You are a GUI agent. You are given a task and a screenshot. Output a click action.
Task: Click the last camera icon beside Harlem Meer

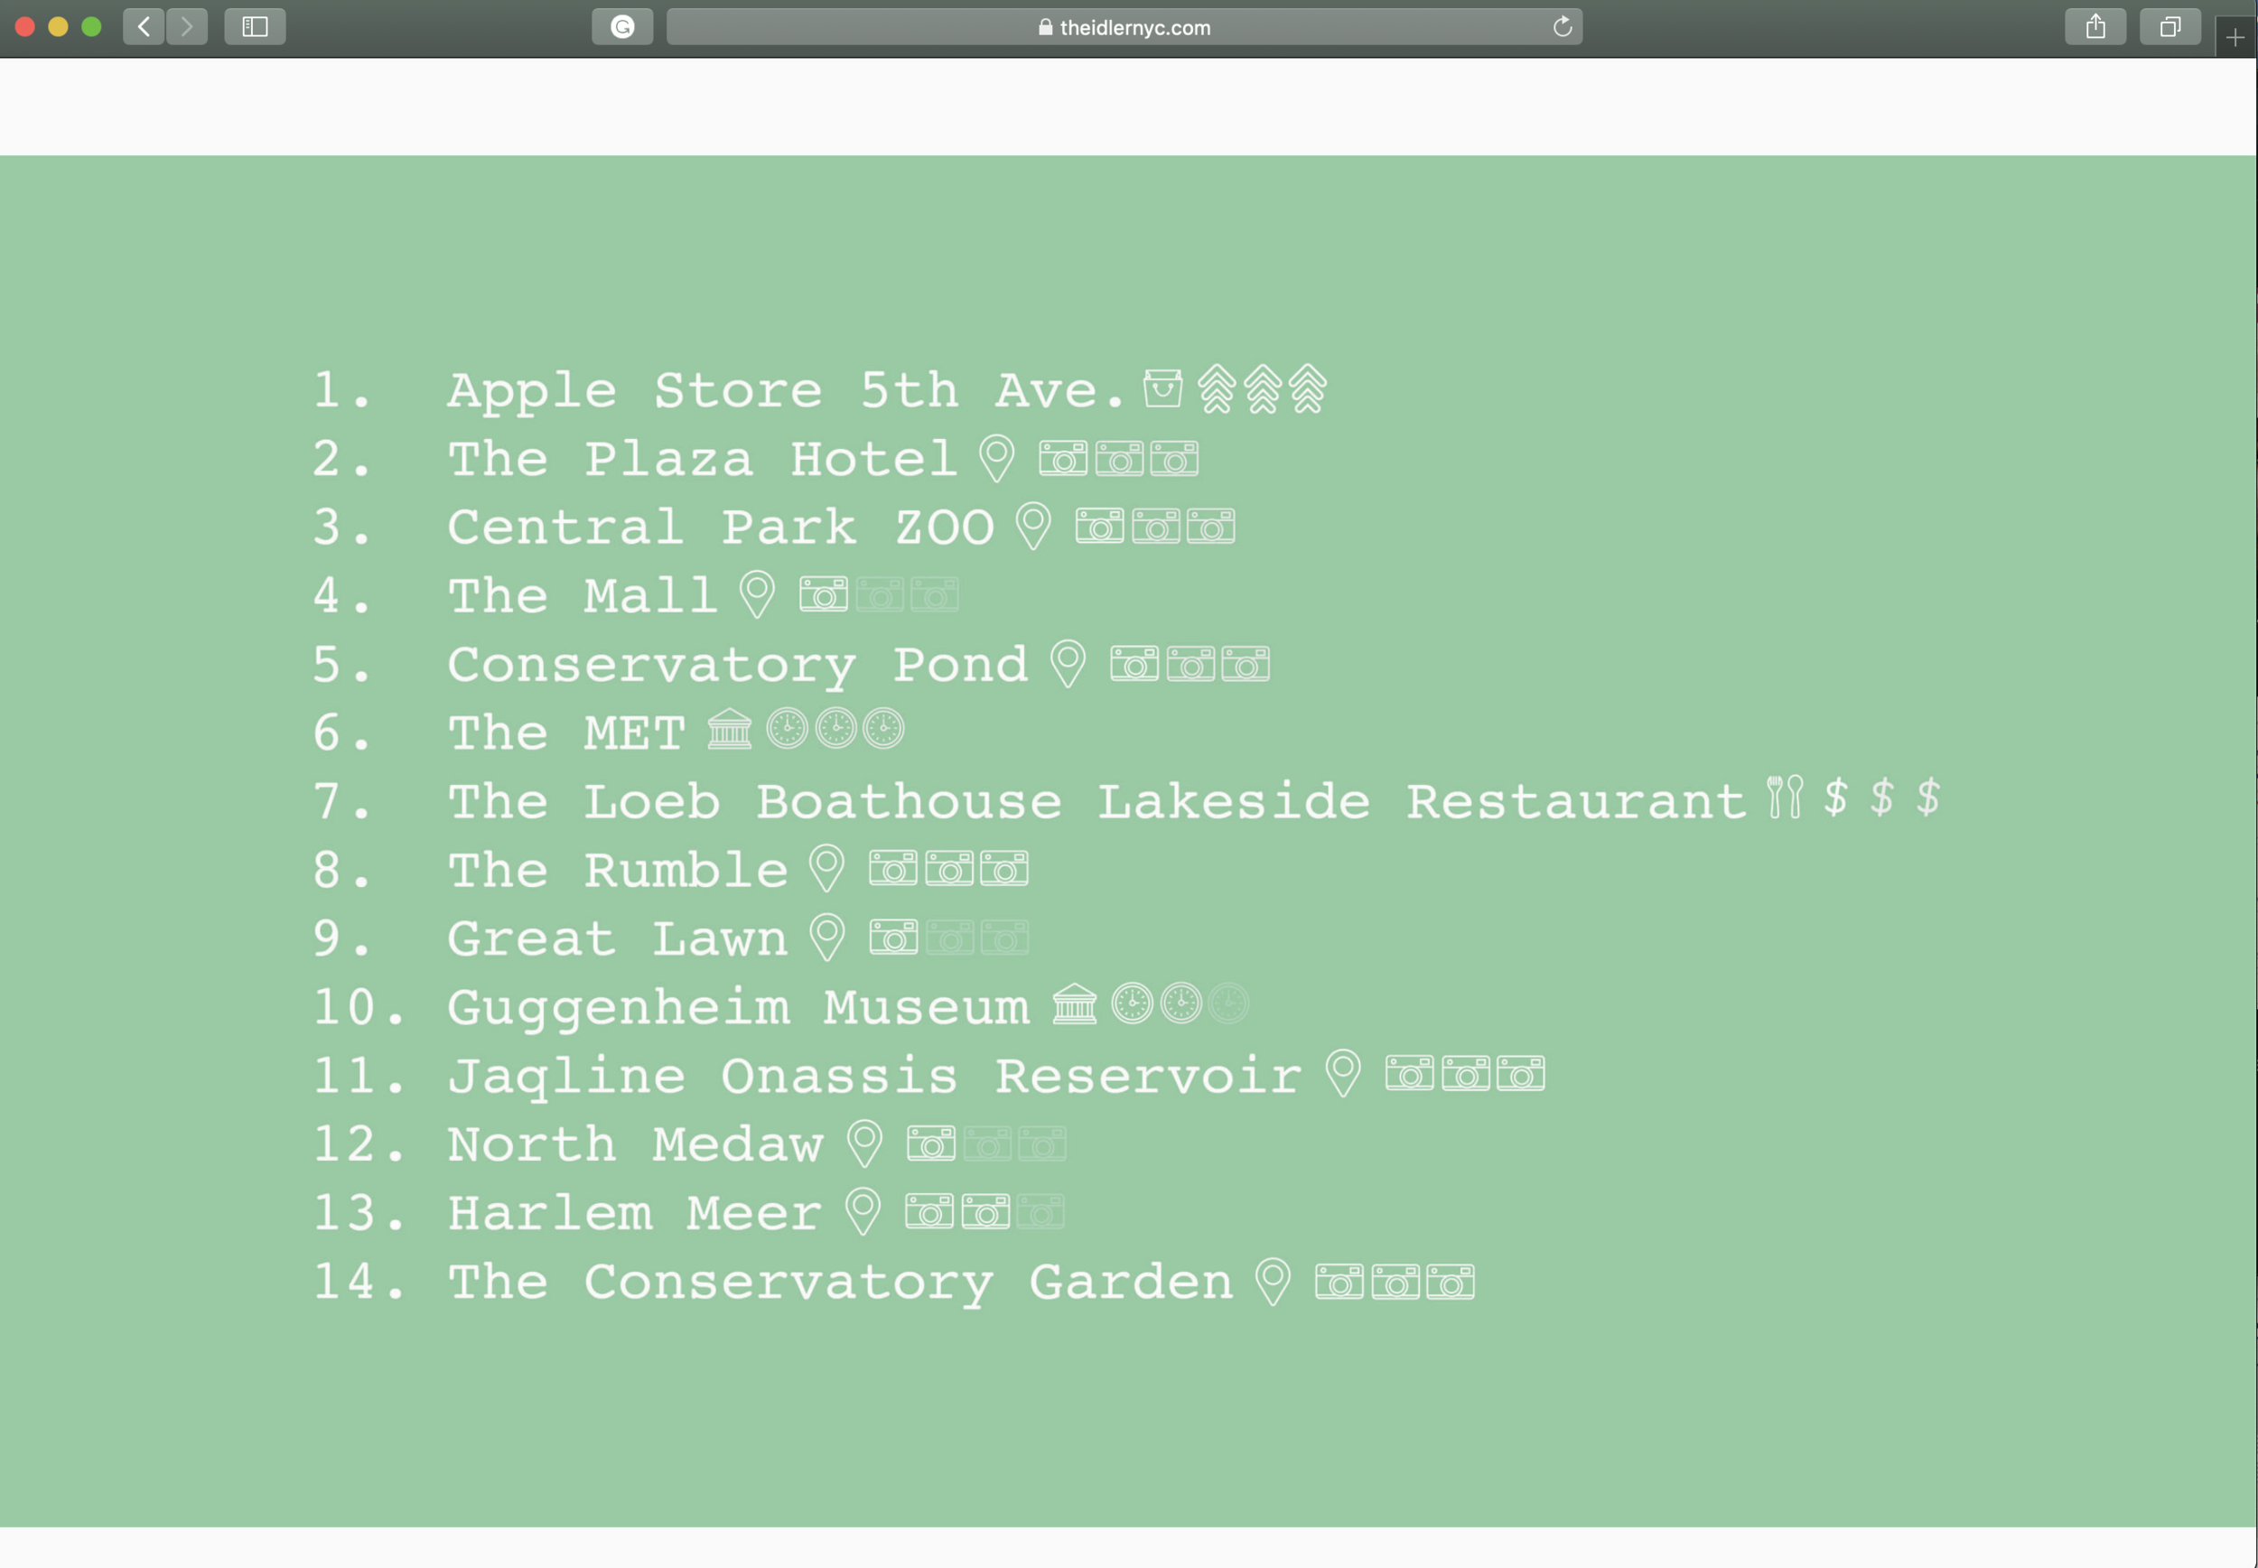click(x=1040, y=1211)
